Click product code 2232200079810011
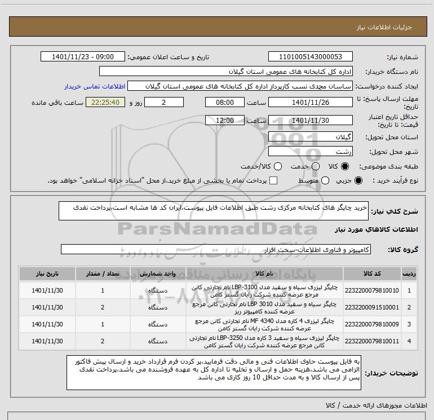 (x=372, y=341)
